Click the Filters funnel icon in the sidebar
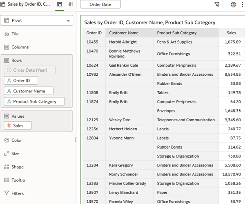 [x=7, y=193]
